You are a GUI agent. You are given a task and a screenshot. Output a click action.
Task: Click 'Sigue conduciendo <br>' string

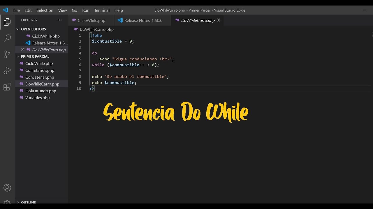(142, 59)
